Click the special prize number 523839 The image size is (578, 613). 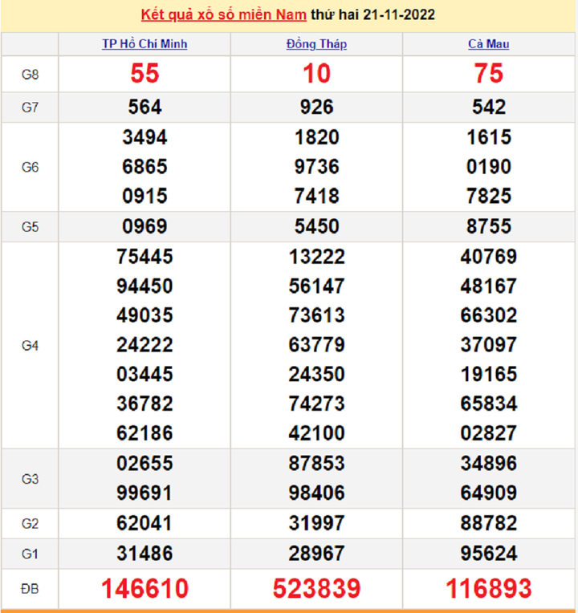pyautogui.click(x=316, y=589)
